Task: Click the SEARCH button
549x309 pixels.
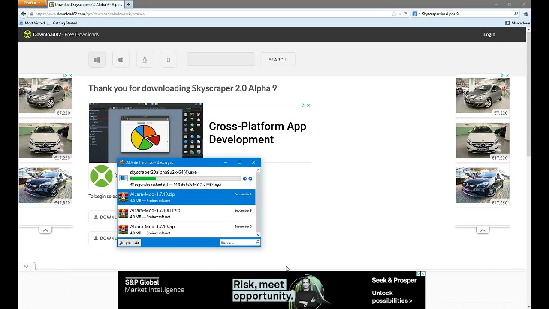Action: (x=278, y=59)
